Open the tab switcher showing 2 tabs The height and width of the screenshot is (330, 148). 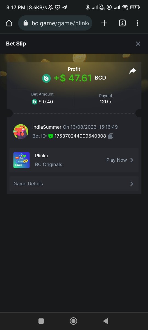pos(122,23)
